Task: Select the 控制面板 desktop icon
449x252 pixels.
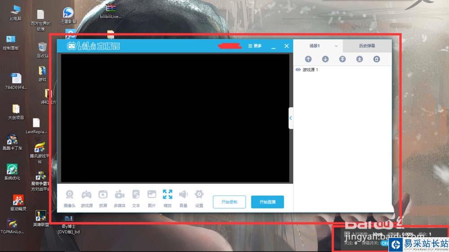Action: point(11,42)
